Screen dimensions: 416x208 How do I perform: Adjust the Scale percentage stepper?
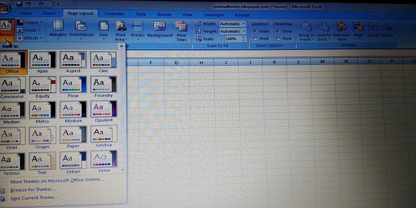coord(244,39)
